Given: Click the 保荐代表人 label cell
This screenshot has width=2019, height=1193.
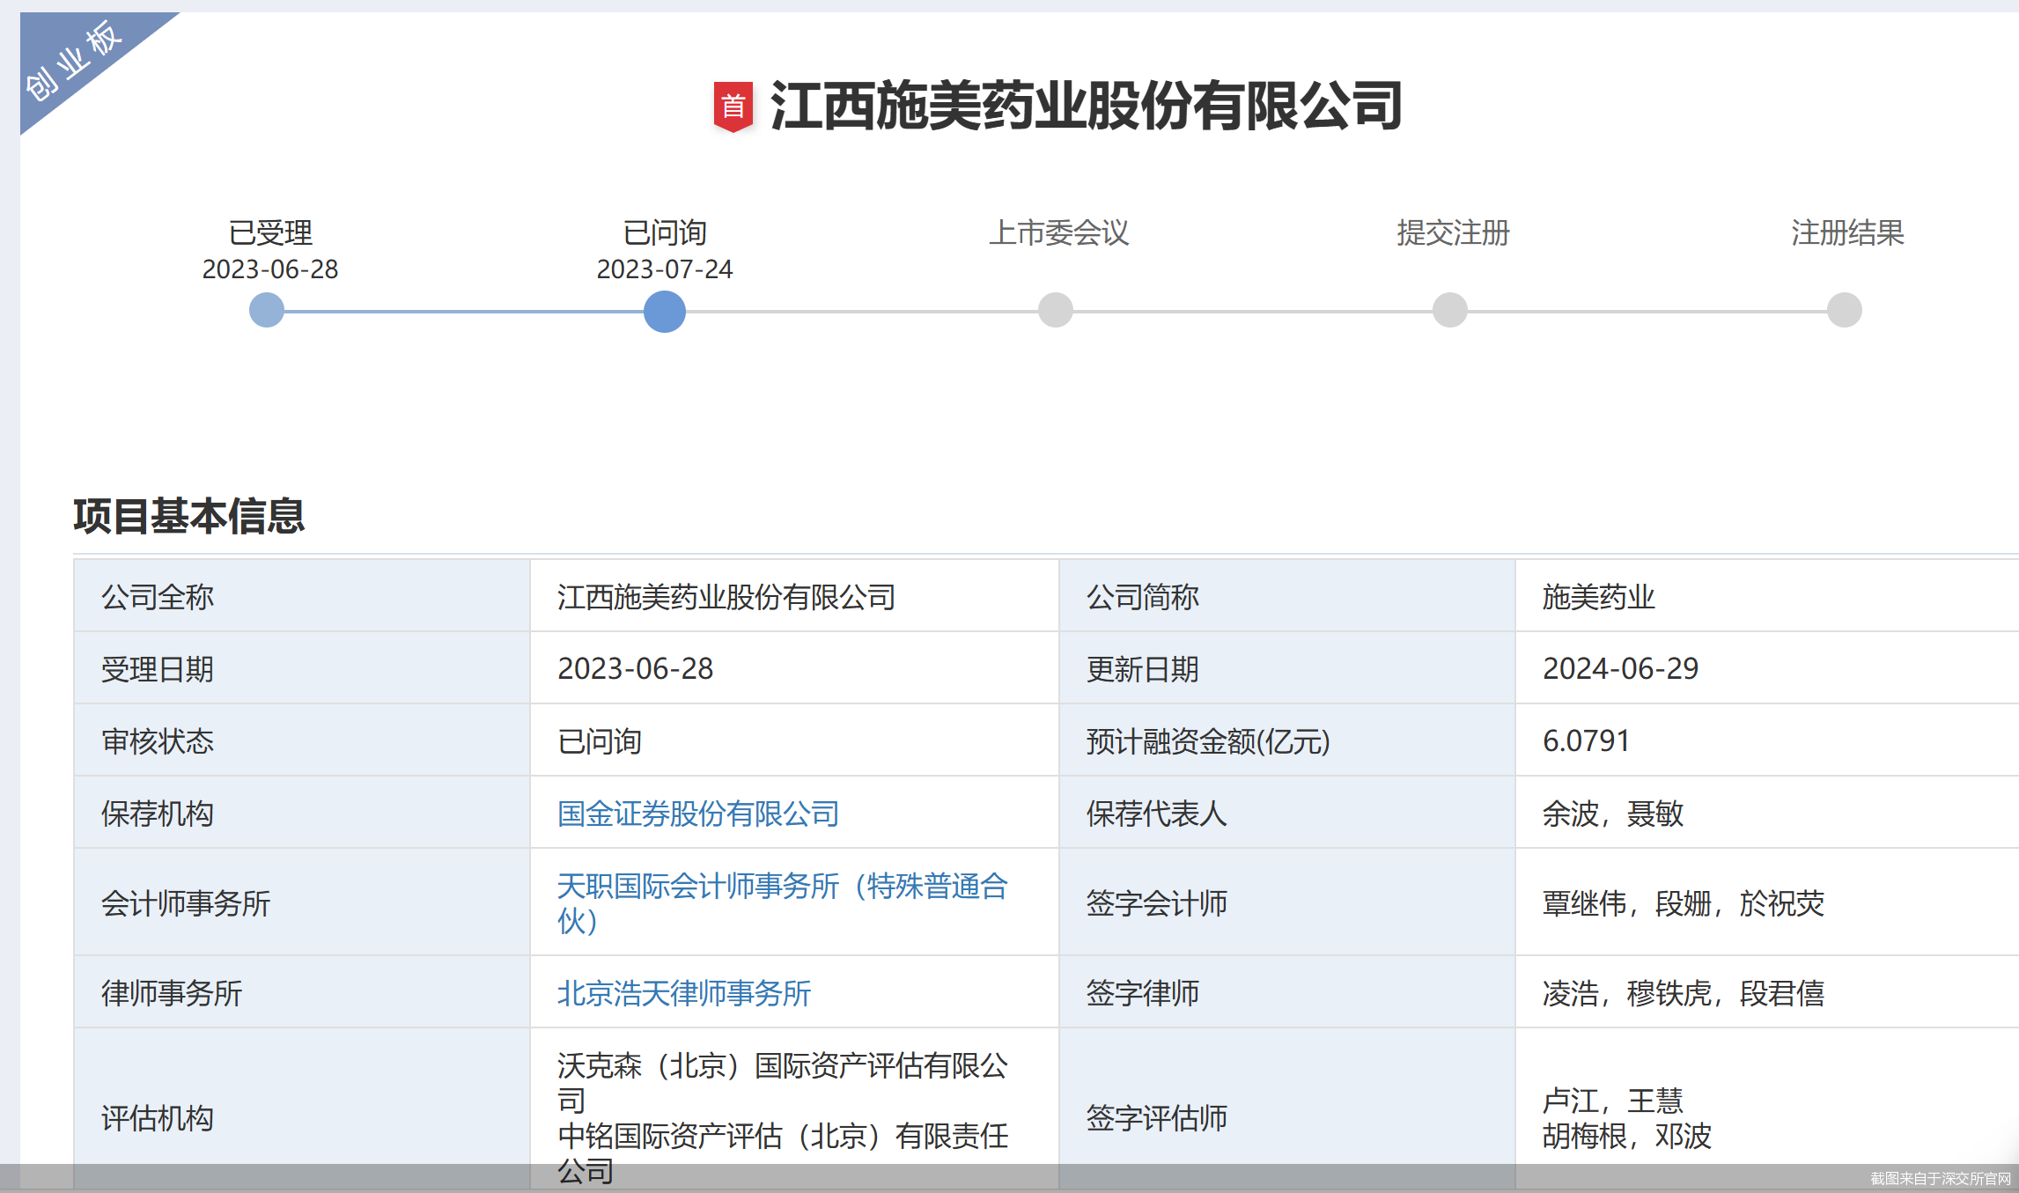Looking at the screenshot, I should 1286,813.
